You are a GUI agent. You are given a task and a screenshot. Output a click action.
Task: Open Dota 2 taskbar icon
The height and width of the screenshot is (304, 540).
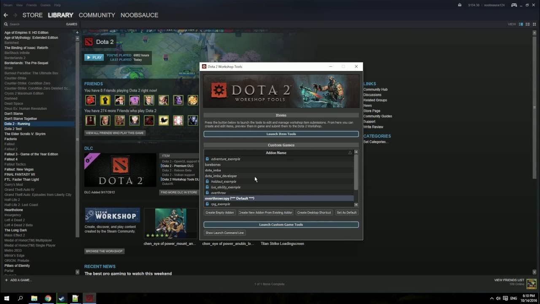(89, 298)
